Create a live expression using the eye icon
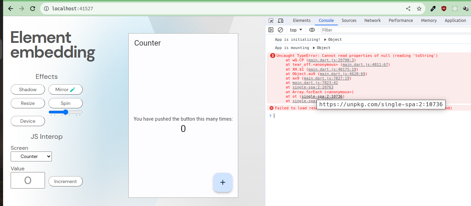This screenshot has height=206, width=471. click(x=312, y=30)
